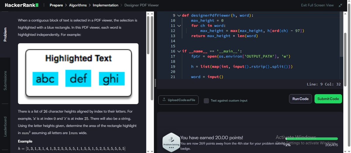The width and height of the screenshot is (351, 153).
Task: Click the code editor vertical scrollbar
Action: 341,34
